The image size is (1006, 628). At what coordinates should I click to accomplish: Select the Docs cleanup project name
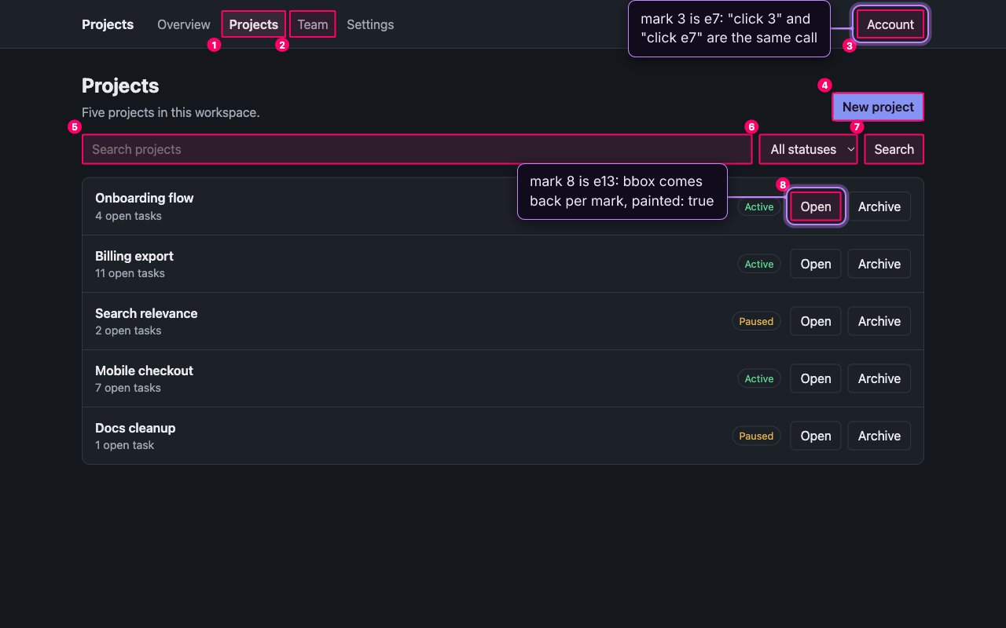point(135,428)
